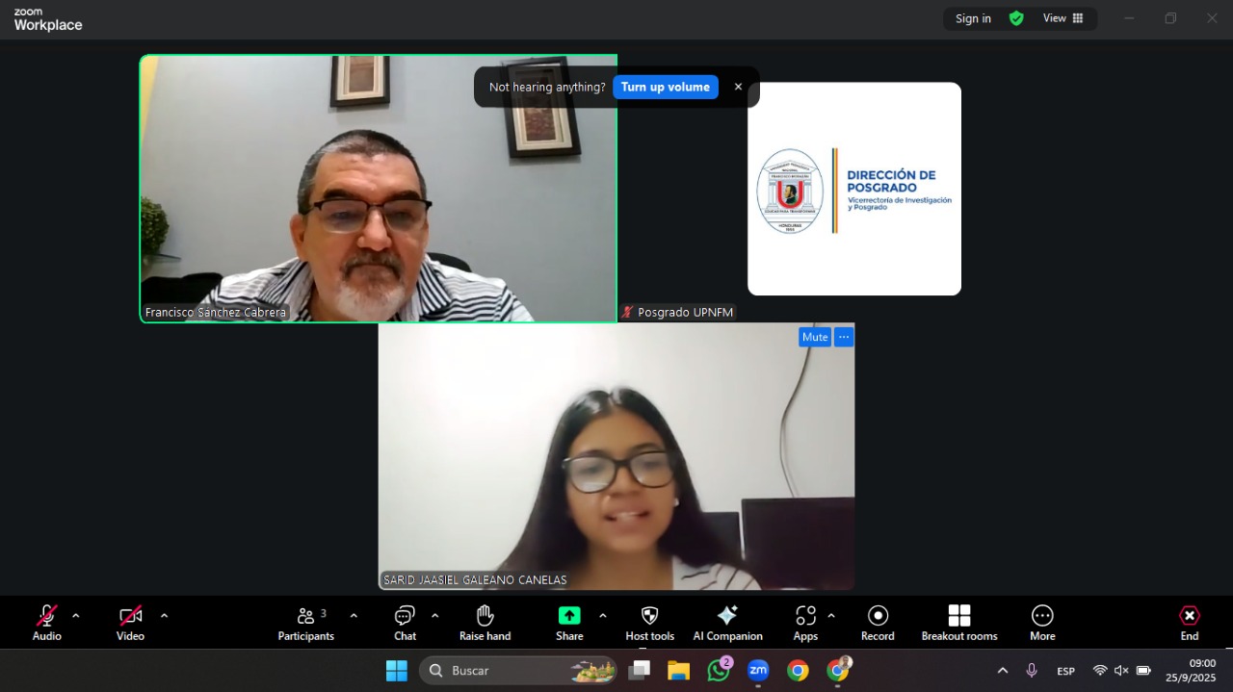Image resolution: width=1233 pixels, height=692 pixels.
Task: Turn on camera with Video toggle
Action: click(130, 616)
